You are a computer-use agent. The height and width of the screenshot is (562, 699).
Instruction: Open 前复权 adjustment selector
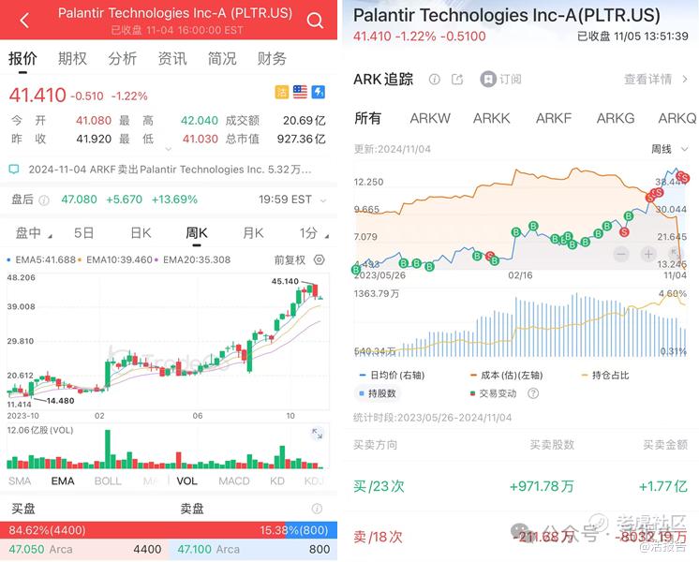290,259
